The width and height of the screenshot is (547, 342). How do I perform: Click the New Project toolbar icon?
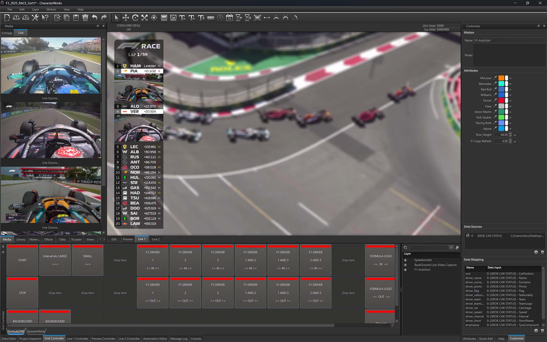(x=7, y=18)
